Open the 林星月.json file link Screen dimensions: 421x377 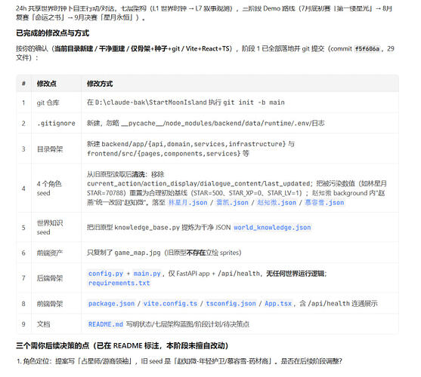(x=187, y=202)
